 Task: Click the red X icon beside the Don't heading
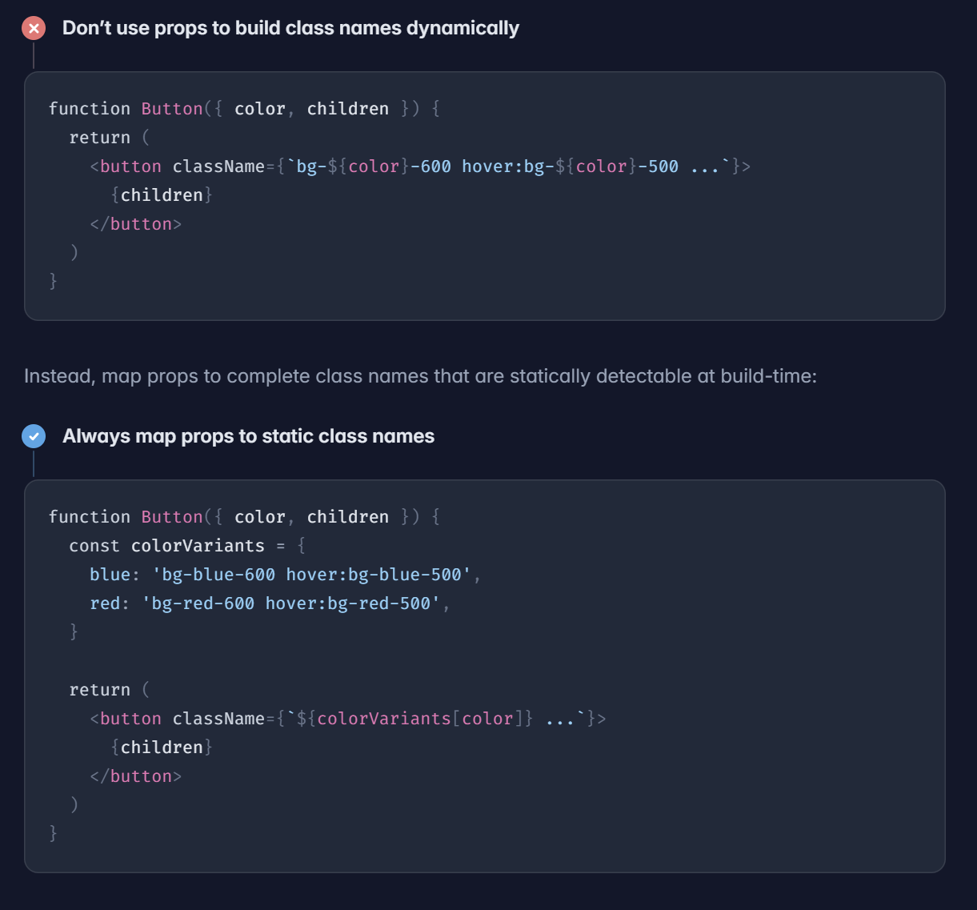(x=34, y=29)
